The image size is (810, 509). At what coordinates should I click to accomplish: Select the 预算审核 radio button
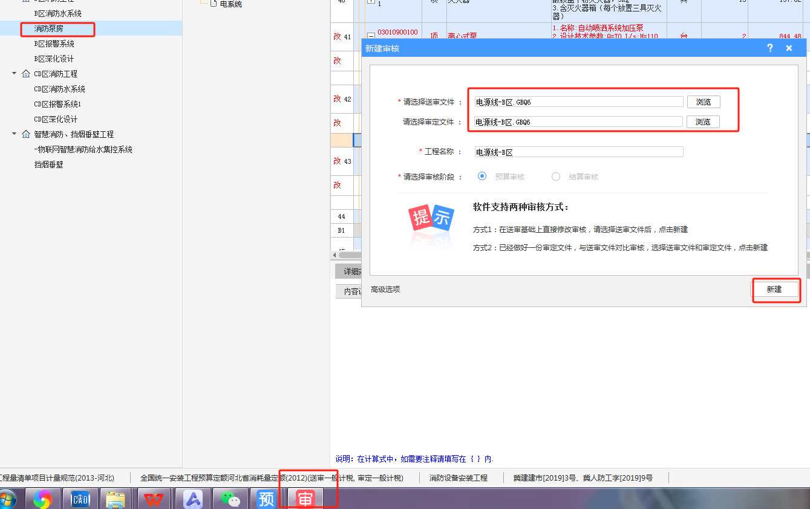point(482,177)
